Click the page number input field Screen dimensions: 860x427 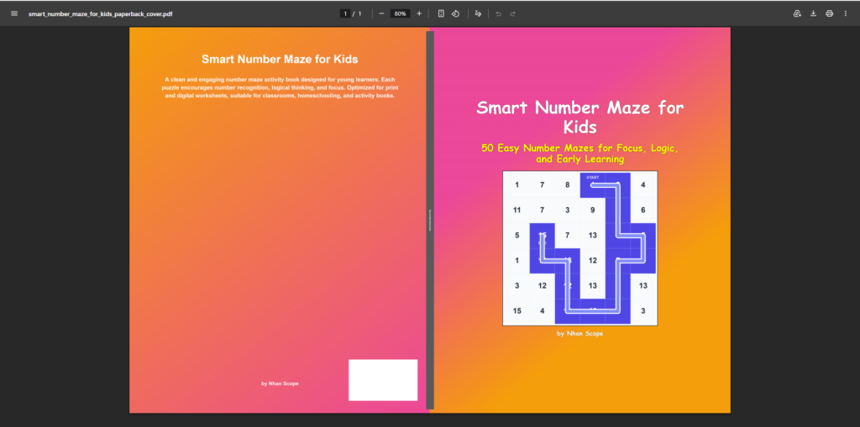tap(345, 13)
